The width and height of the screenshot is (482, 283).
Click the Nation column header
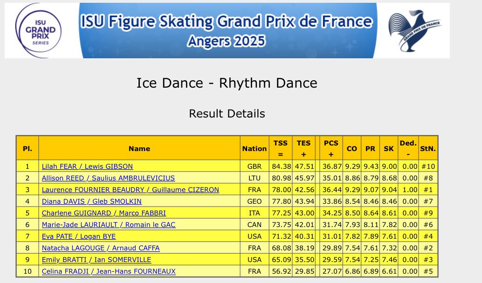[254, 149]
